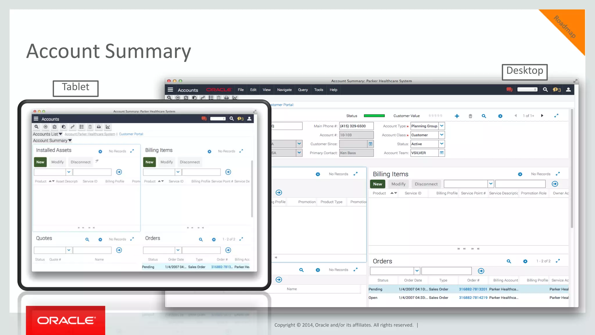595x335 pixels.
Task: Open Installed Assets search field dropdown
Action: point(69,172)
